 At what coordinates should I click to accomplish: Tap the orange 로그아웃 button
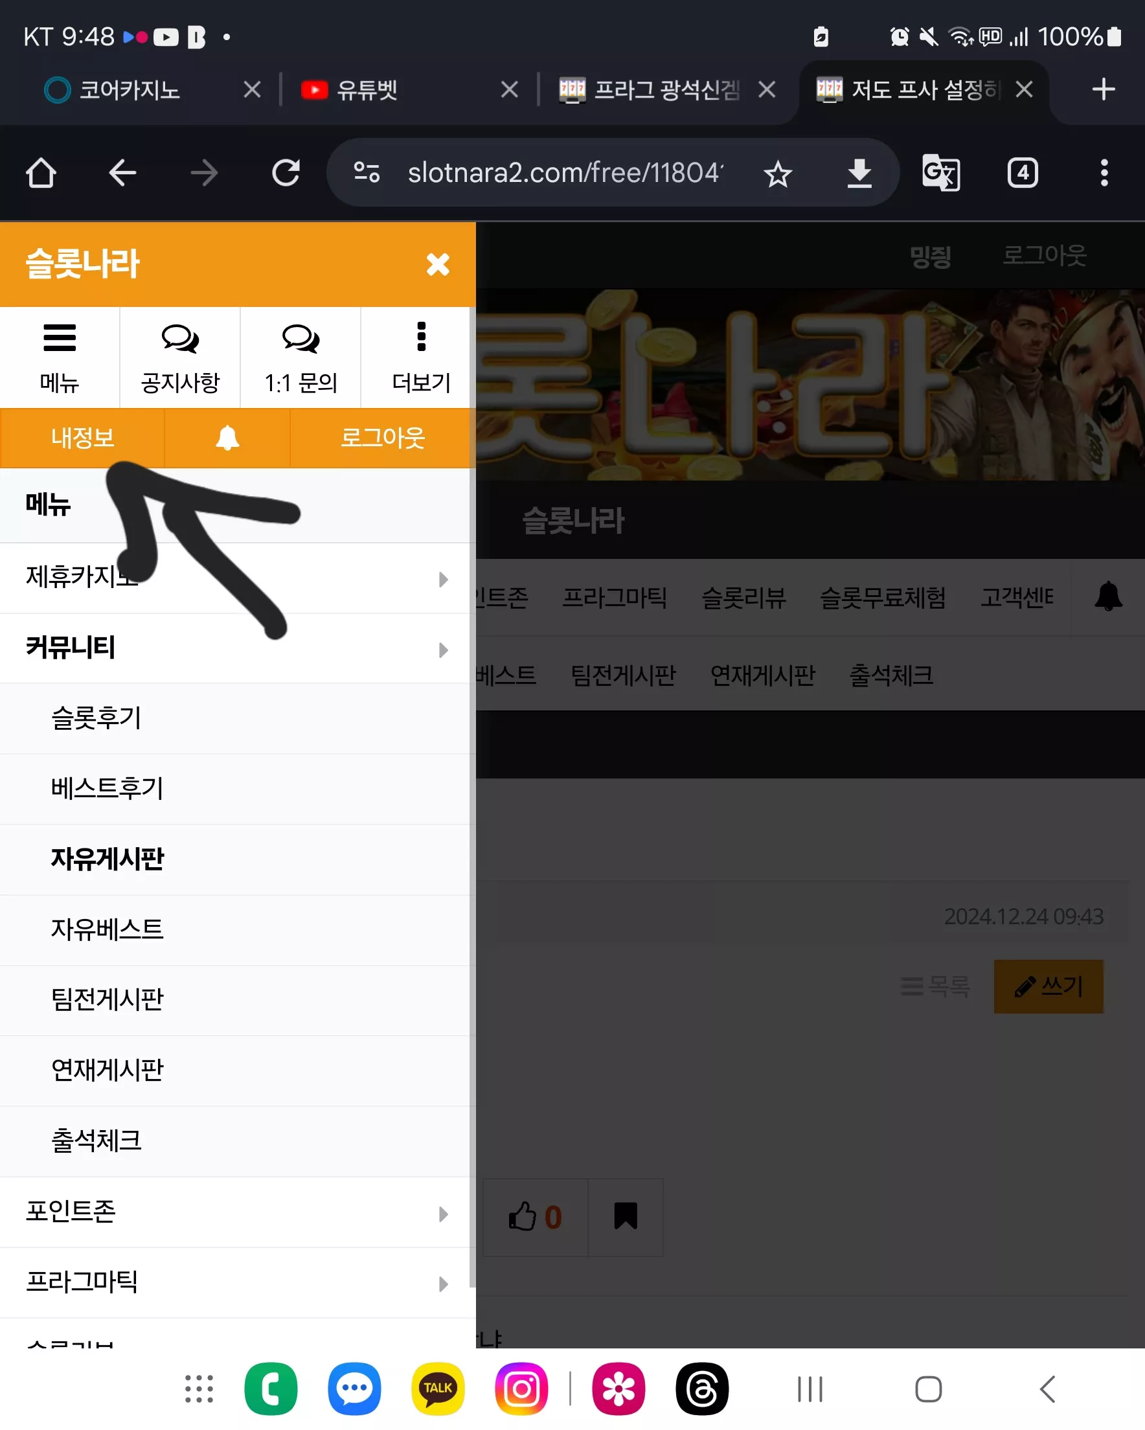(383, 438)
